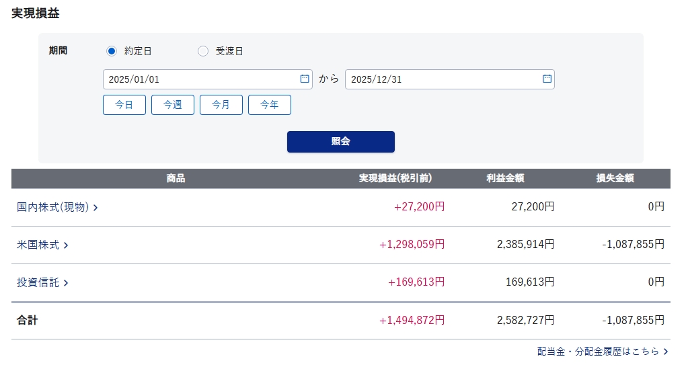
Task: Click the arrow icon after 配当金・分配金履歴はこちら
Action: click(x=665, y=351)
